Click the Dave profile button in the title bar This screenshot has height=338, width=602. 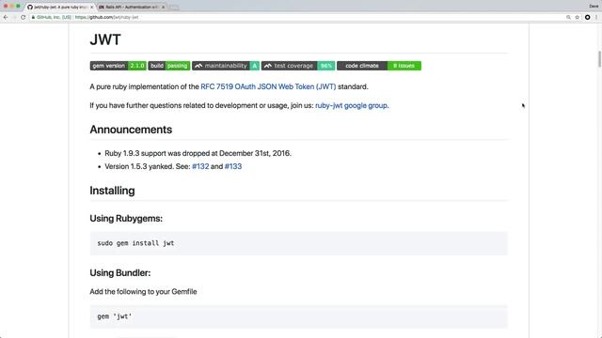coord(594,7)
